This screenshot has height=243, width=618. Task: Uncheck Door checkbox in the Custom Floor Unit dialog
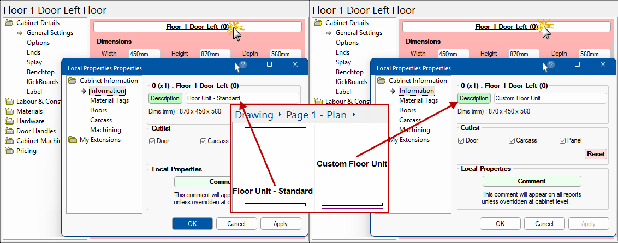tap(461, 141)
